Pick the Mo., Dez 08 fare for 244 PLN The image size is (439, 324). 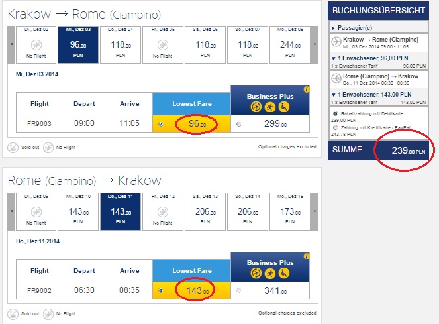click(x=291, y=44)
